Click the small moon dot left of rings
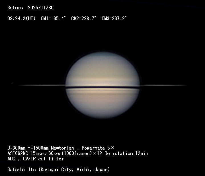The image size is (205, 176). pos(12,83)
